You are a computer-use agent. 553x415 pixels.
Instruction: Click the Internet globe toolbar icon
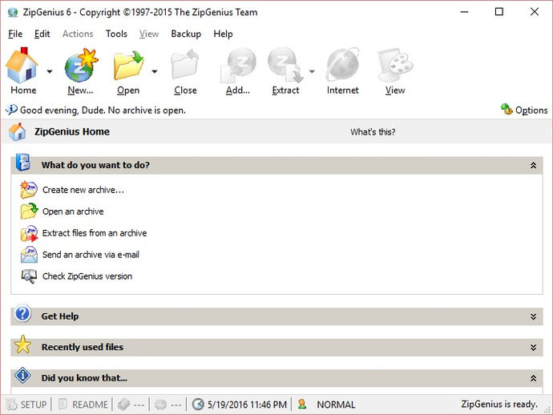click(x=342, y=66)
